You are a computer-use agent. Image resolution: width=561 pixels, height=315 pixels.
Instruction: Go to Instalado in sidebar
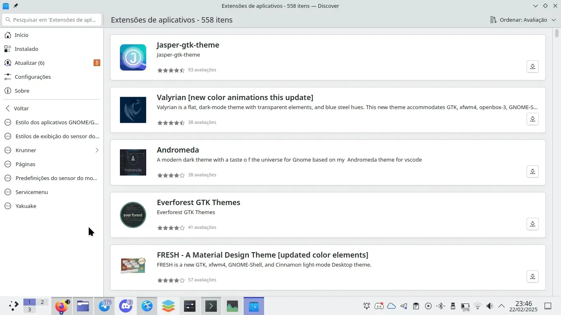26,49
